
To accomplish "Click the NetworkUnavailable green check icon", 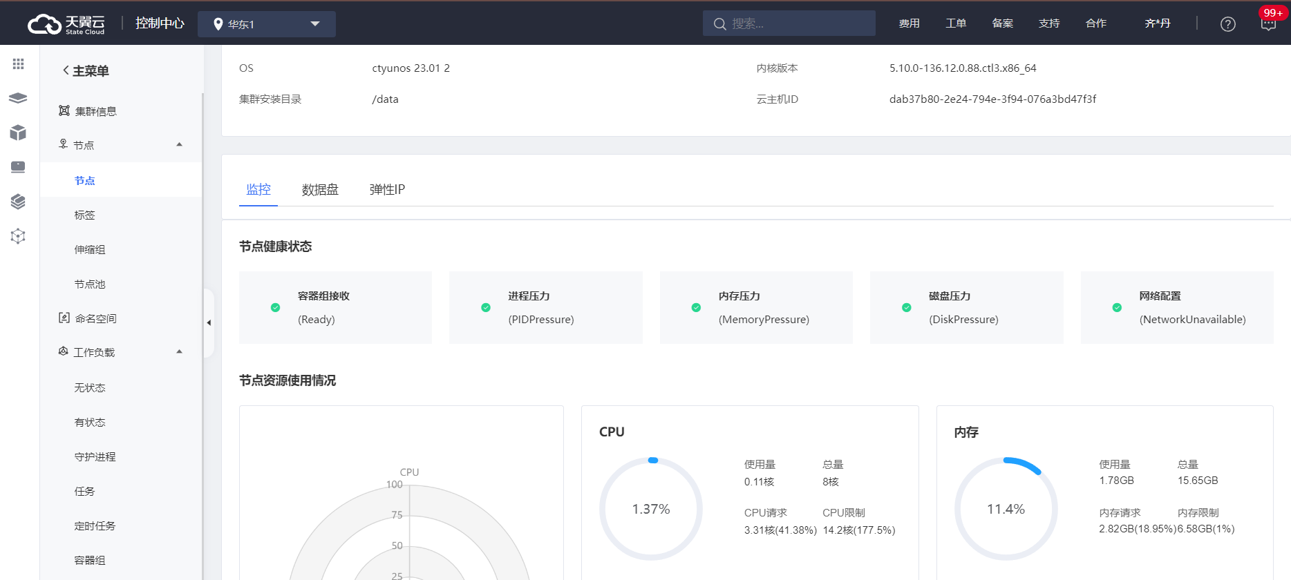I will [1117, 307].
